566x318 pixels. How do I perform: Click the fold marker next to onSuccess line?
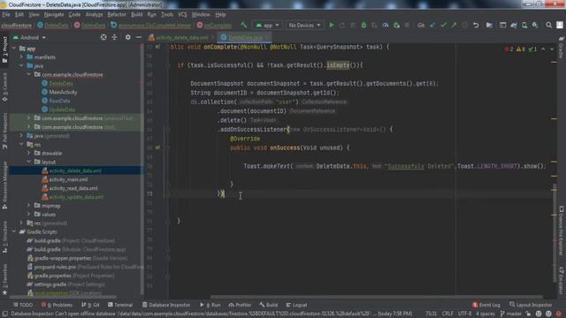pyautogui.click(x=167, y=148)
